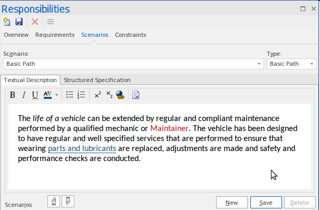Screen dimensions: 320x210
Task: Apply numbered list formatting
Action: [81, 95]
